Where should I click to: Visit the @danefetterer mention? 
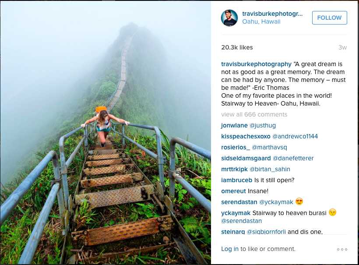pos(293,158)
